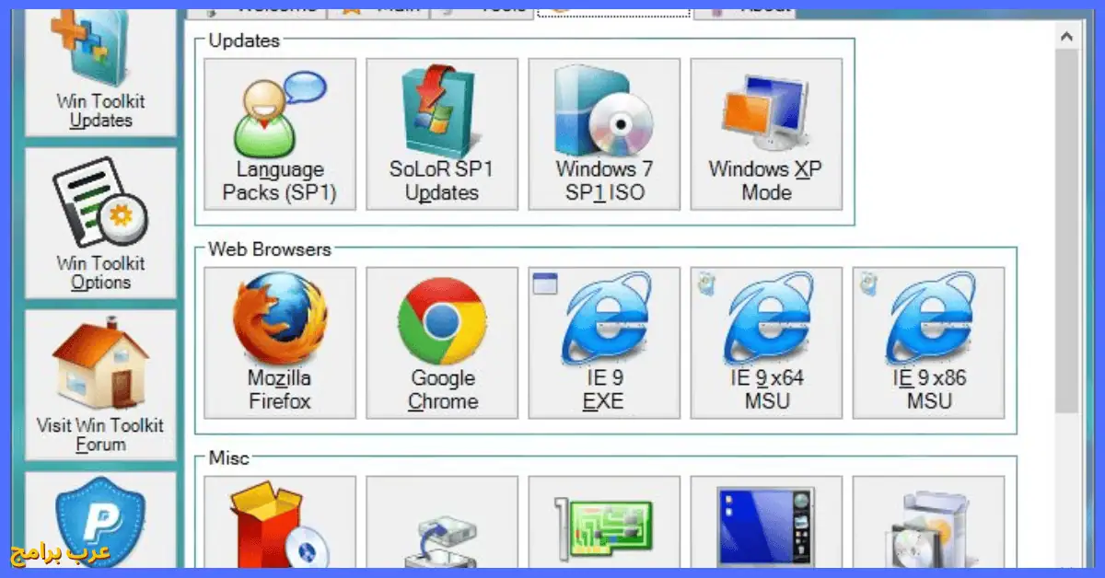Click the desktop monitor Misc icon
The image size is (1105, 578).
(766, 522)
